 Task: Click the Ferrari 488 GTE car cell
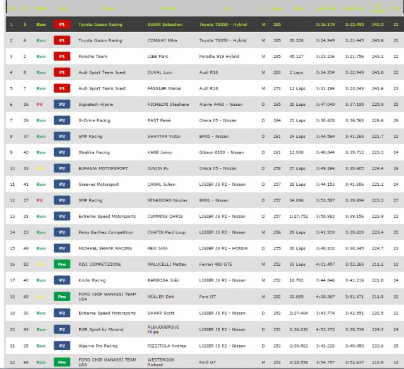[x=215, y=264]
